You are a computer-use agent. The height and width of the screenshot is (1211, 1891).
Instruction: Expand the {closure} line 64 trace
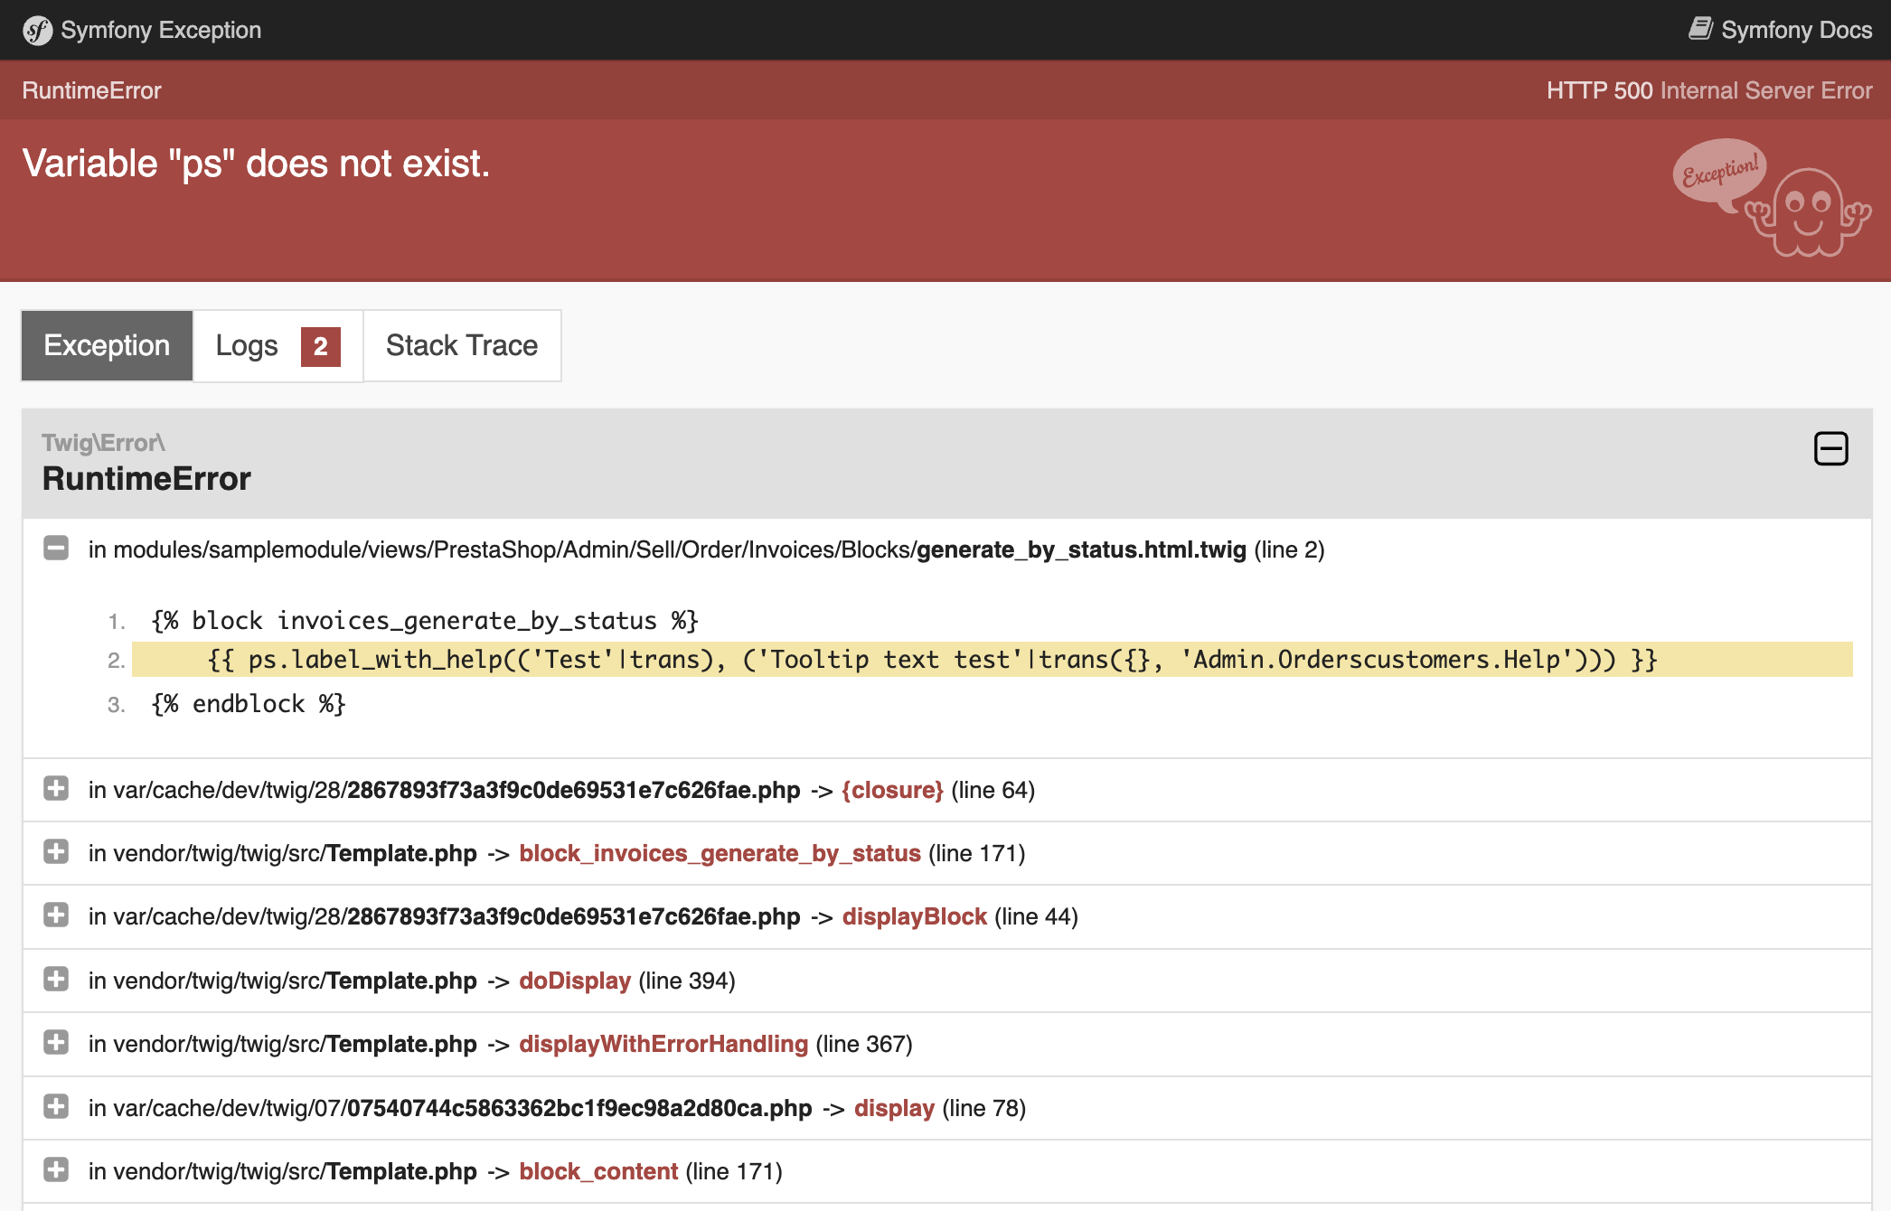(x=56, y=789)
